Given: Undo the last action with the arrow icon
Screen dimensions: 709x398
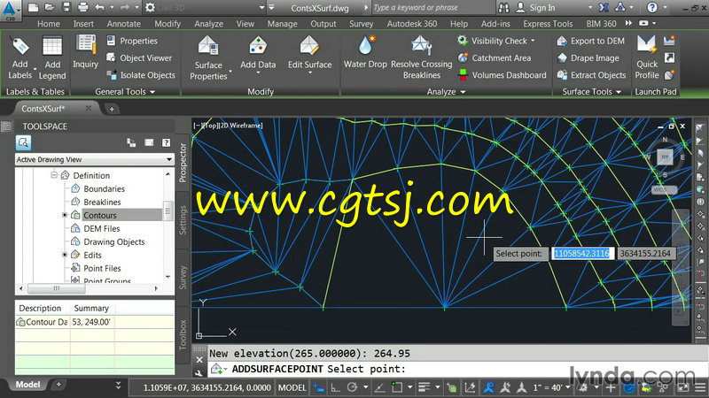Looking at the screenshot, I should pyautogui.click(x=100, y=7).
